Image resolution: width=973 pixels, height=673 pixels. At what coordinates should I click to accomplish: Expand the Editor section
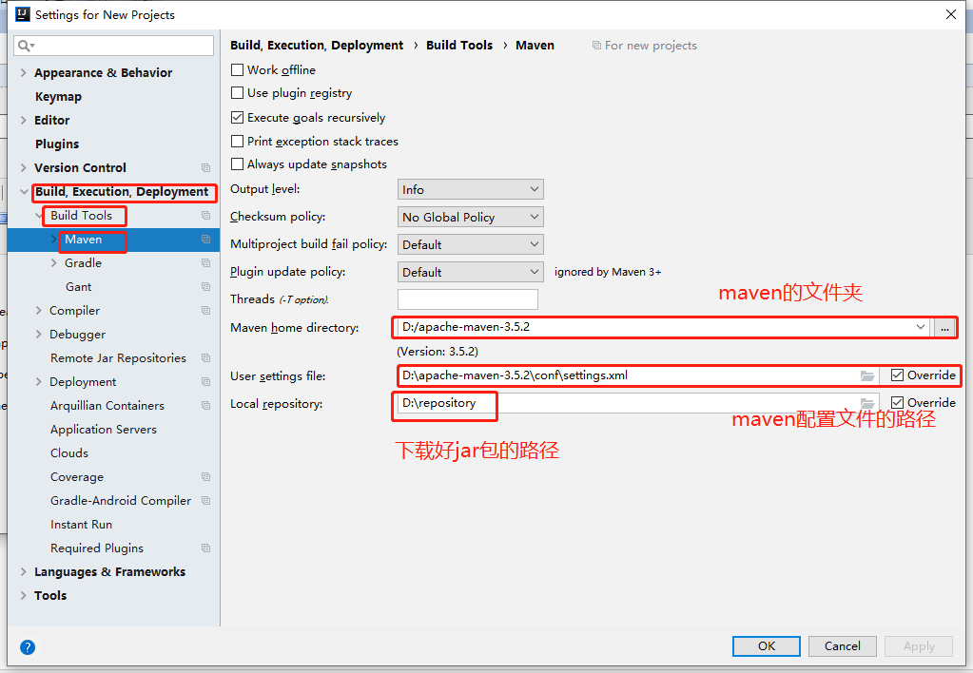pos(24,121)
